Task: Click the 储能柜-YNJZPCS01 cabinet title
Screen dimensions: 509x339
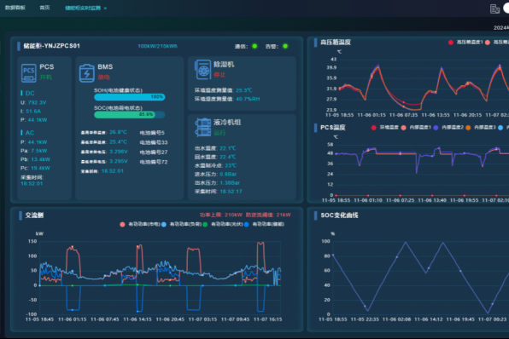Action: point(51,46)
